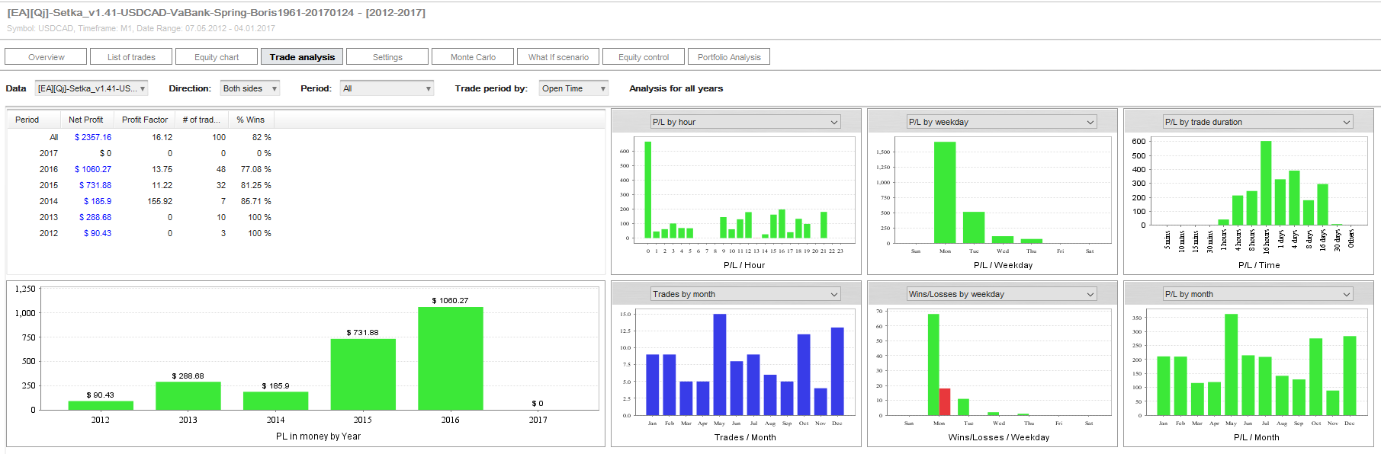Switch to What If scenario tab
The width and height of the screenshot is (1381, 454).
pos(558,57)
